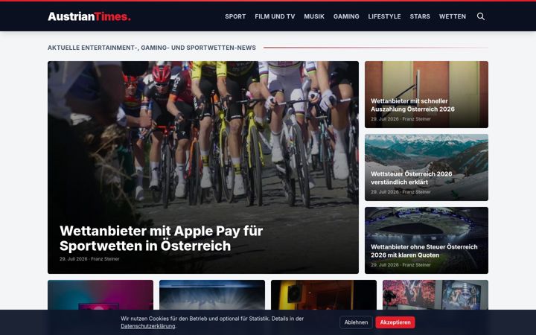Open the search magnifier icon
This screenshot has height=335, width=536.
(481, 16)
